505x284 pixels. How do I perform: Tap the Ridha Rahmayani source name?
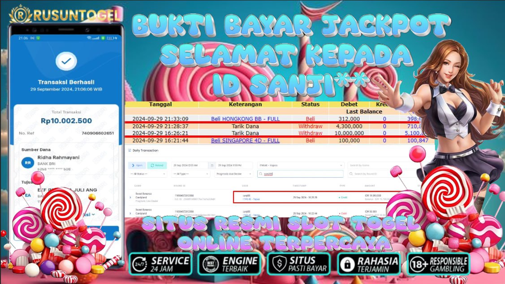[58, 157]
